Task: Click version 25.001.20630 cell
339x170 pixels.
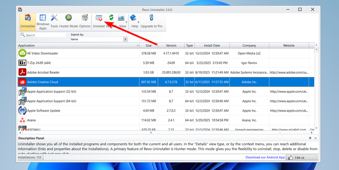Action: coord(171,72)
